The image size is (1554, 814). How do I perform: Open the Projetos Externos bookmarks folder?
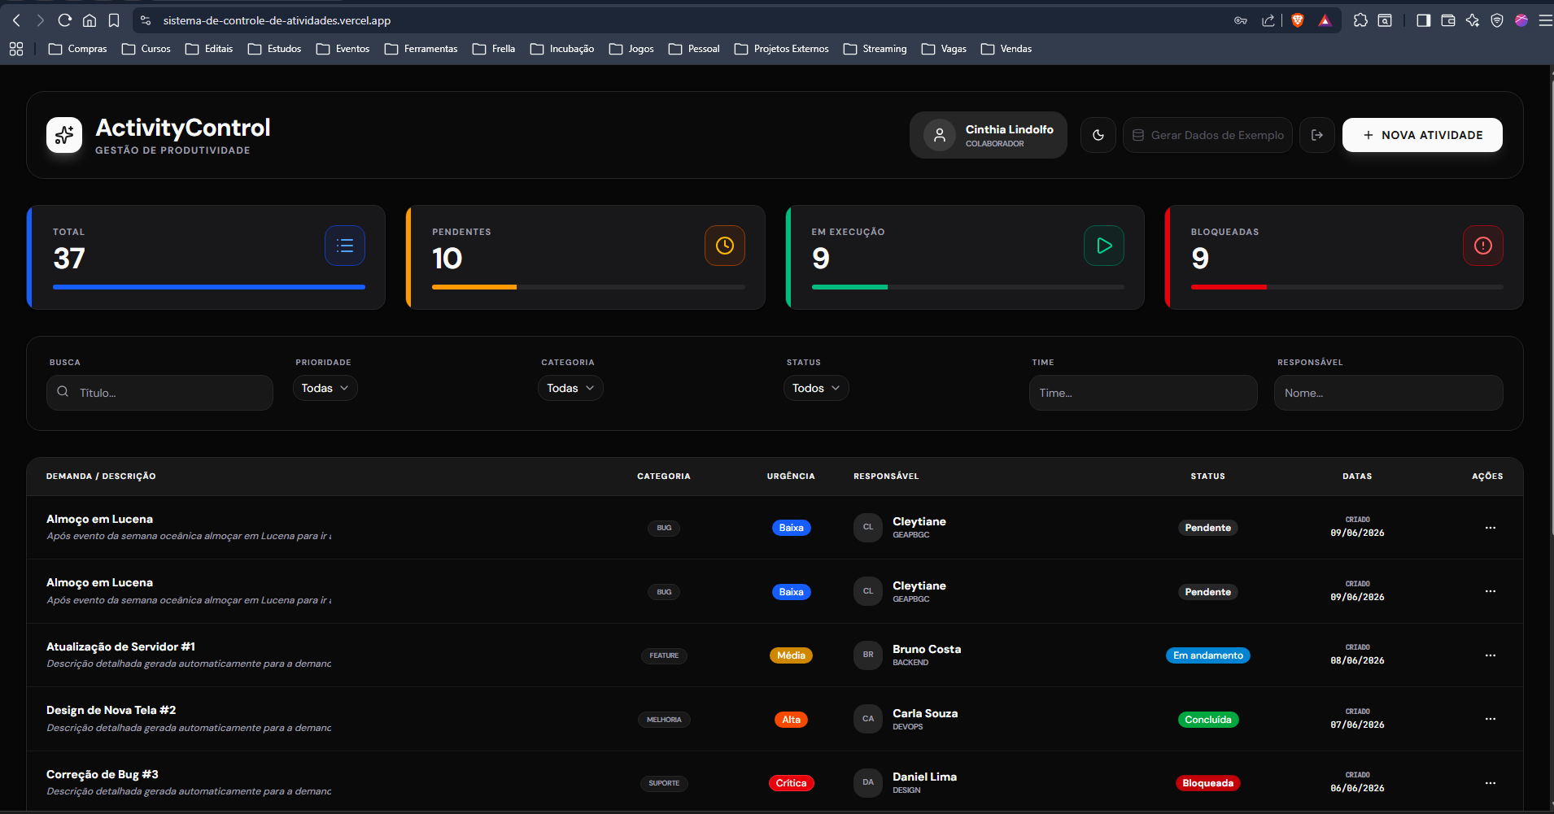[782, 49]
